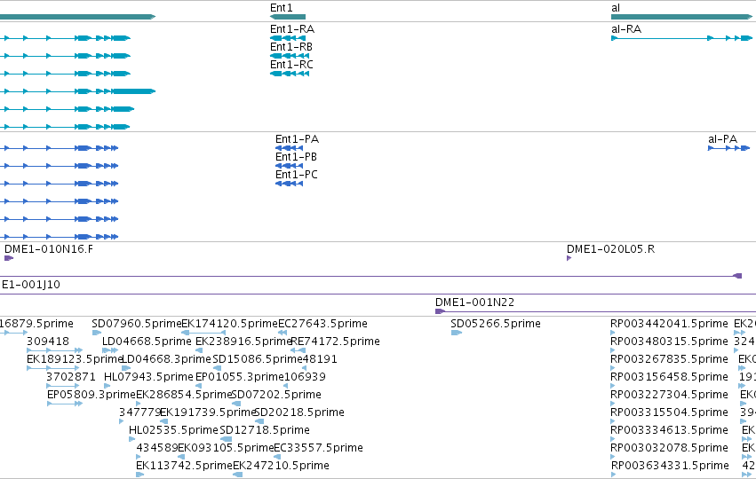The height and width of the screenshot is (479, 756).
Task: Click the Ent1-PA protein feature
Action: [290, 148]
